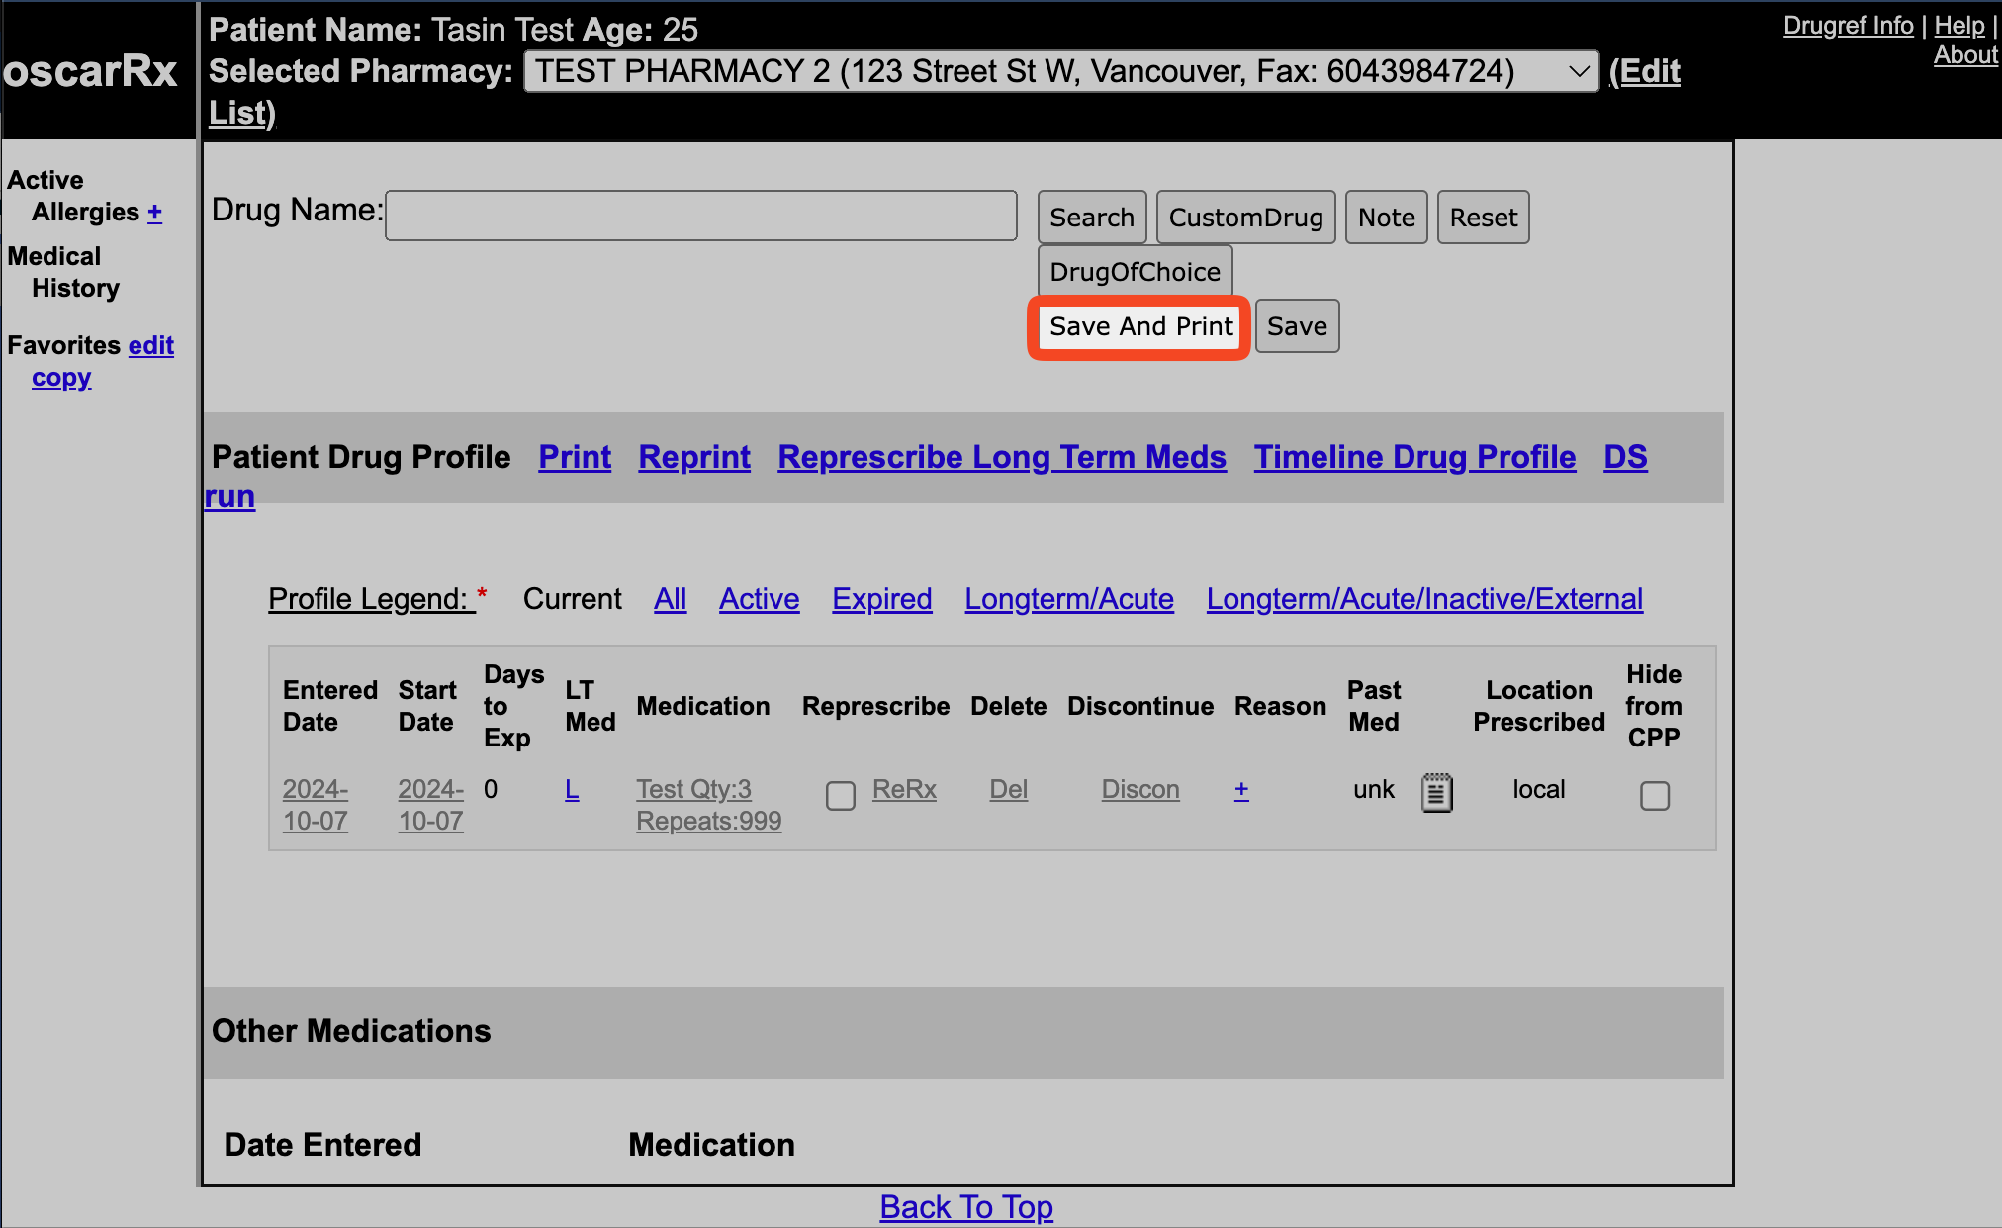This screenshot has width=2002, height=1228.
Task: Click the Discon link for Test medication
Action: tap(1139, 790)
